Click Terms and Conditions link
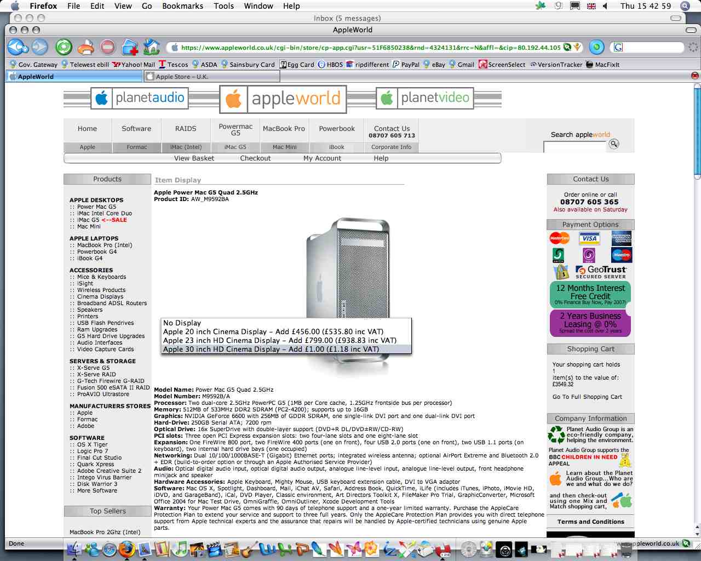Viewport: 701px width, 561px height. (x=590, y=522)
